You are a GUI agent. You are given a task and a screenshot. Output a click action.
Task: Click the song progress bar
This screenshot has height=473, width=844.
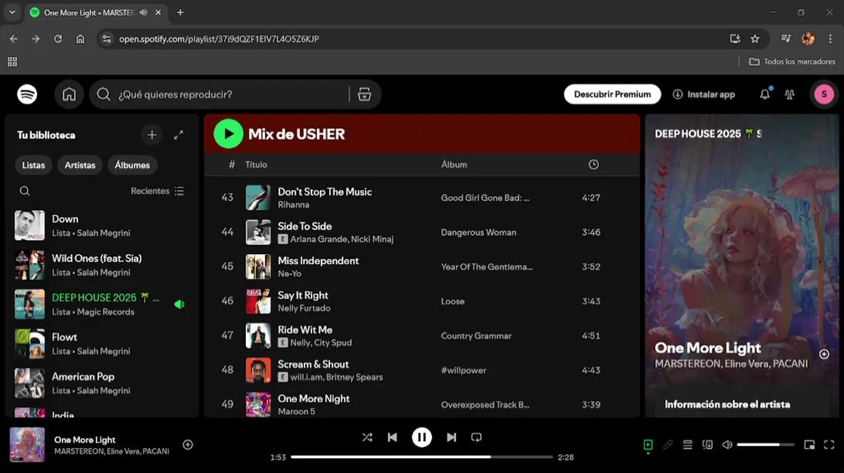pyautogui.click(x=422, y=457)
